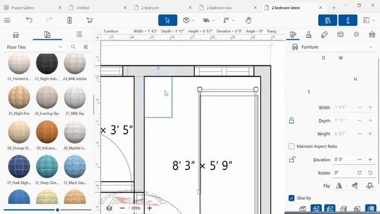
Task: Switch to the Project Gallery tab
Action: pyautogui.click(x=23, y=8)
